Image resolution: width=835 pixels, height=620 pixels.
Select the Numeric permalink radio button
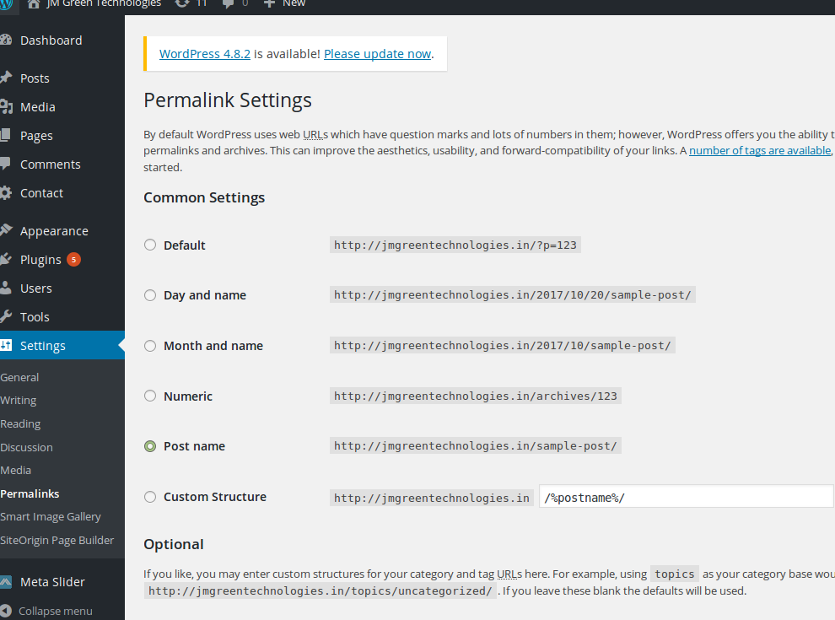pyautogui.click(x=150, y=396)
